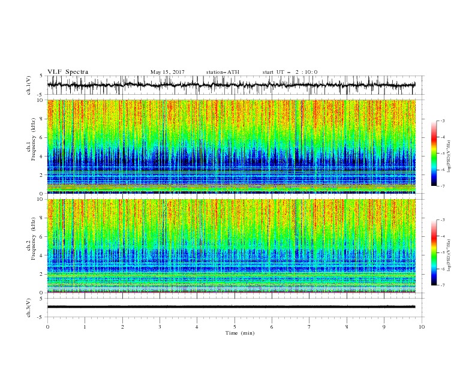
Task: Click time axis tick label "7"
Action: point(309,327)
